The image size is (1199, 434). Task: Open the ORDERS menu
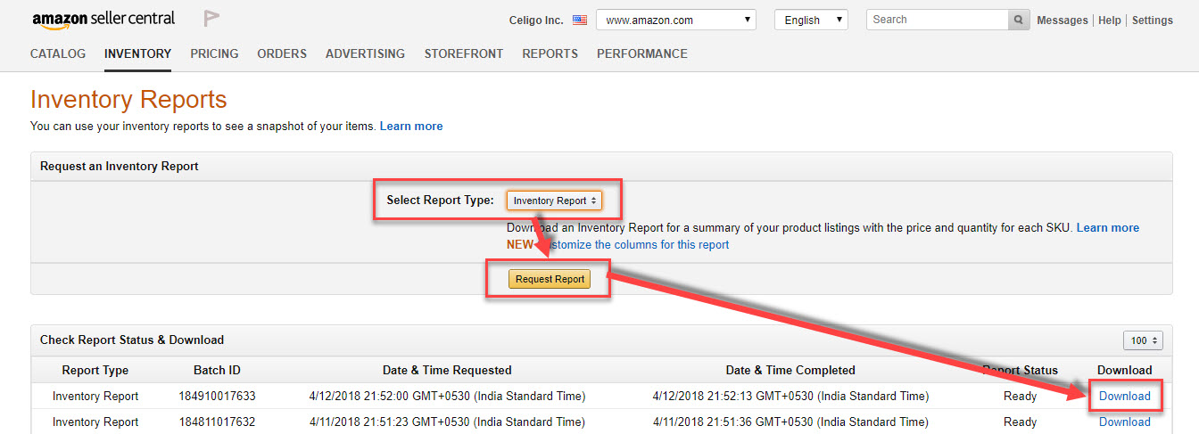pyautogui.click(x=282, y=53)
